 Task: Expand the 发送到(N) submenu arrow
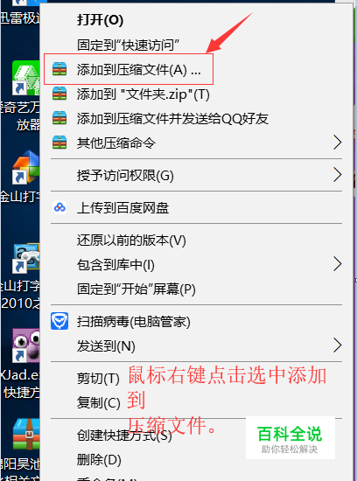338,345
